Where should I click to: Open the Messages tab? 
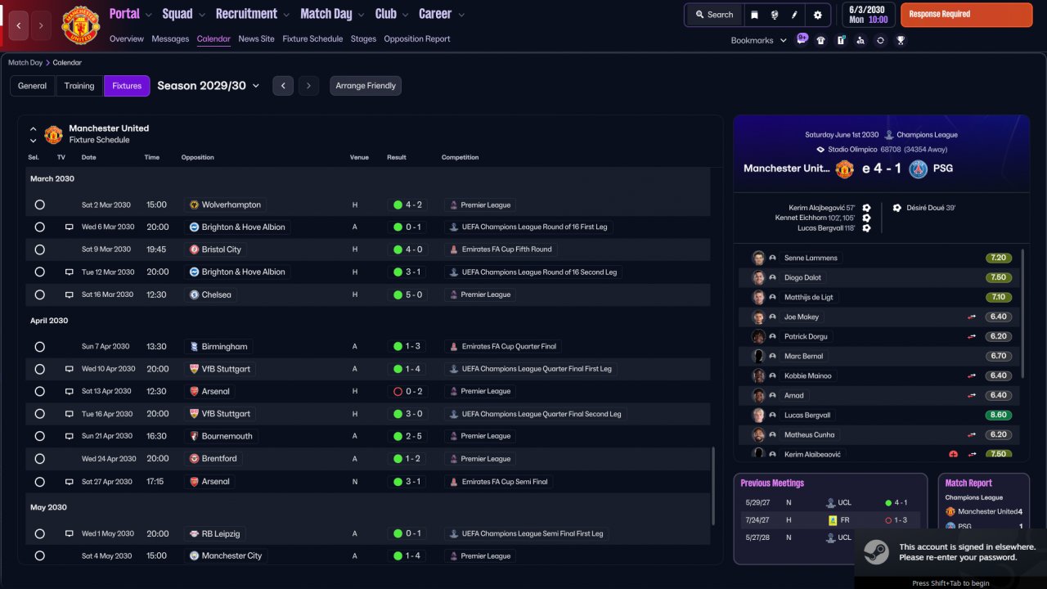pyautogui.click(x=170, y=38)
